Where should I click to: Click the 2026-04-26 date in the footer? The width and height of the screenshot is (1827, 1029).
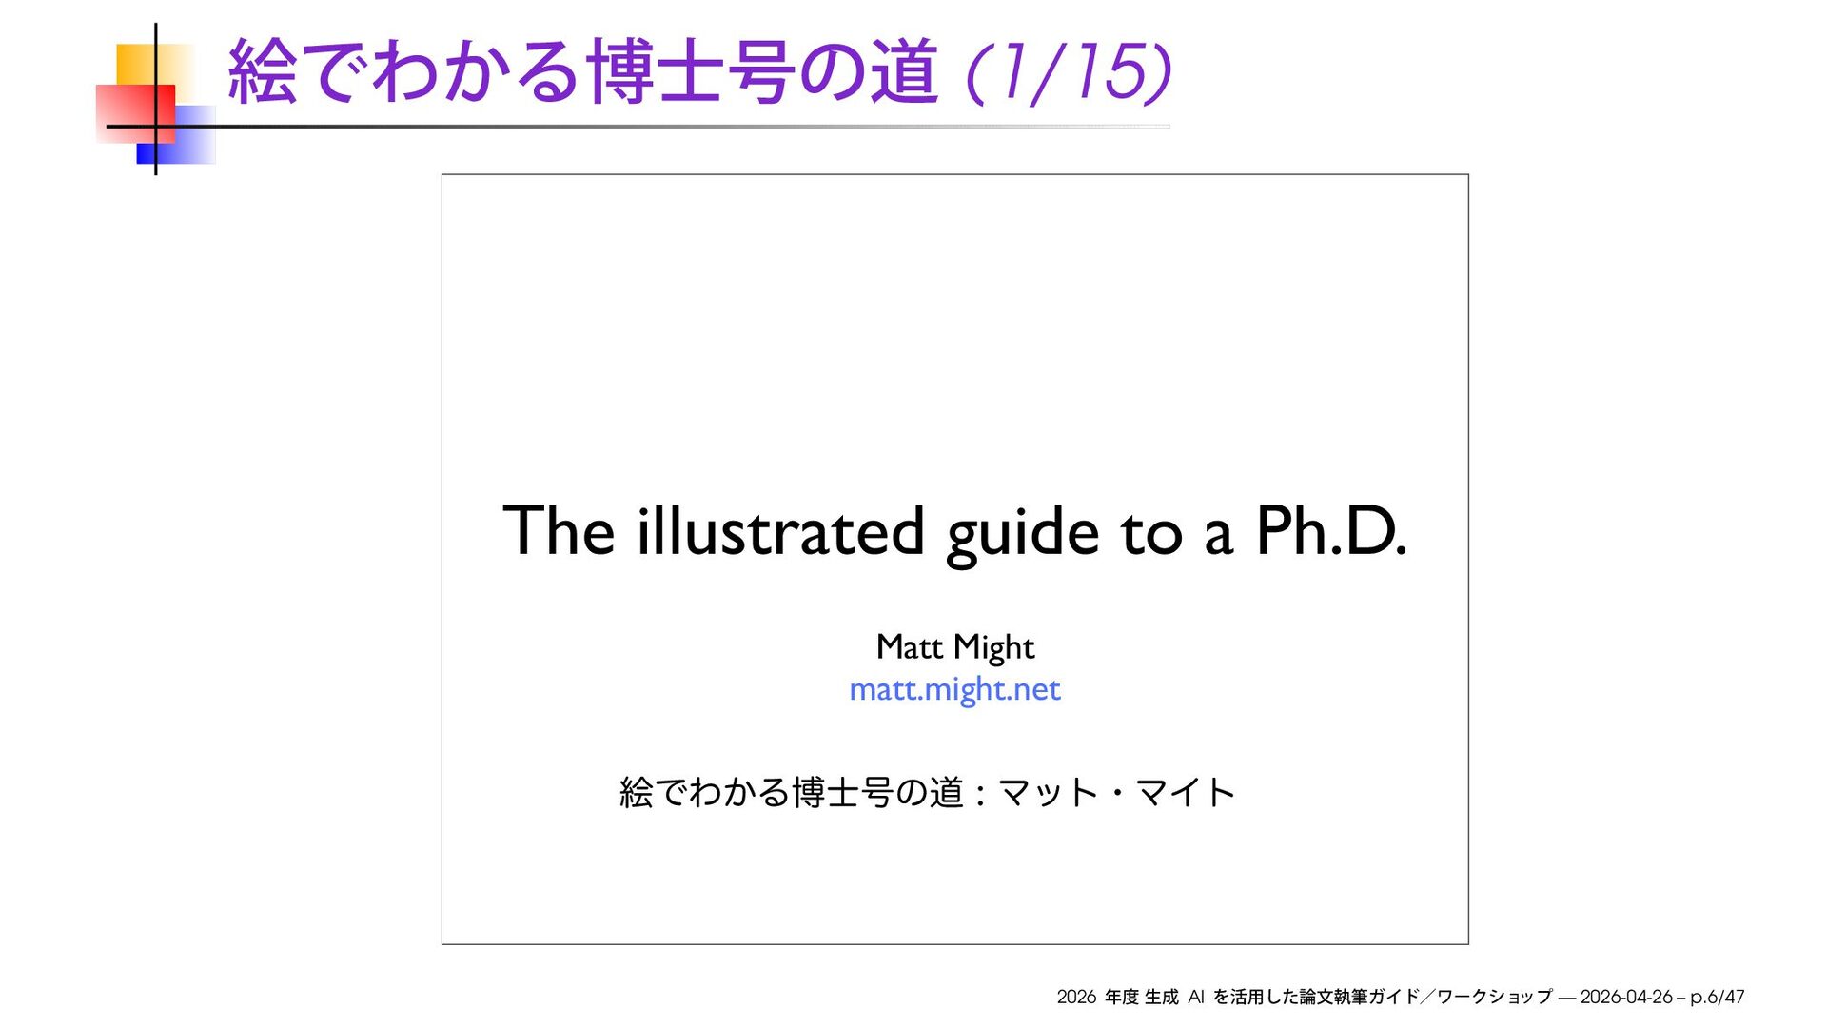pyautogui.click(x=1625, y=997)
